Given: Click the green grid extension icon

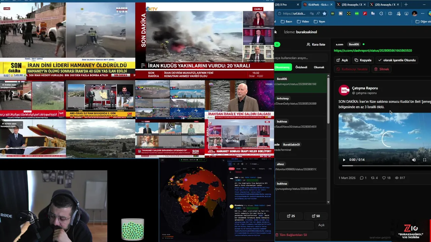Looking at the screenshot, I should 333,13.
